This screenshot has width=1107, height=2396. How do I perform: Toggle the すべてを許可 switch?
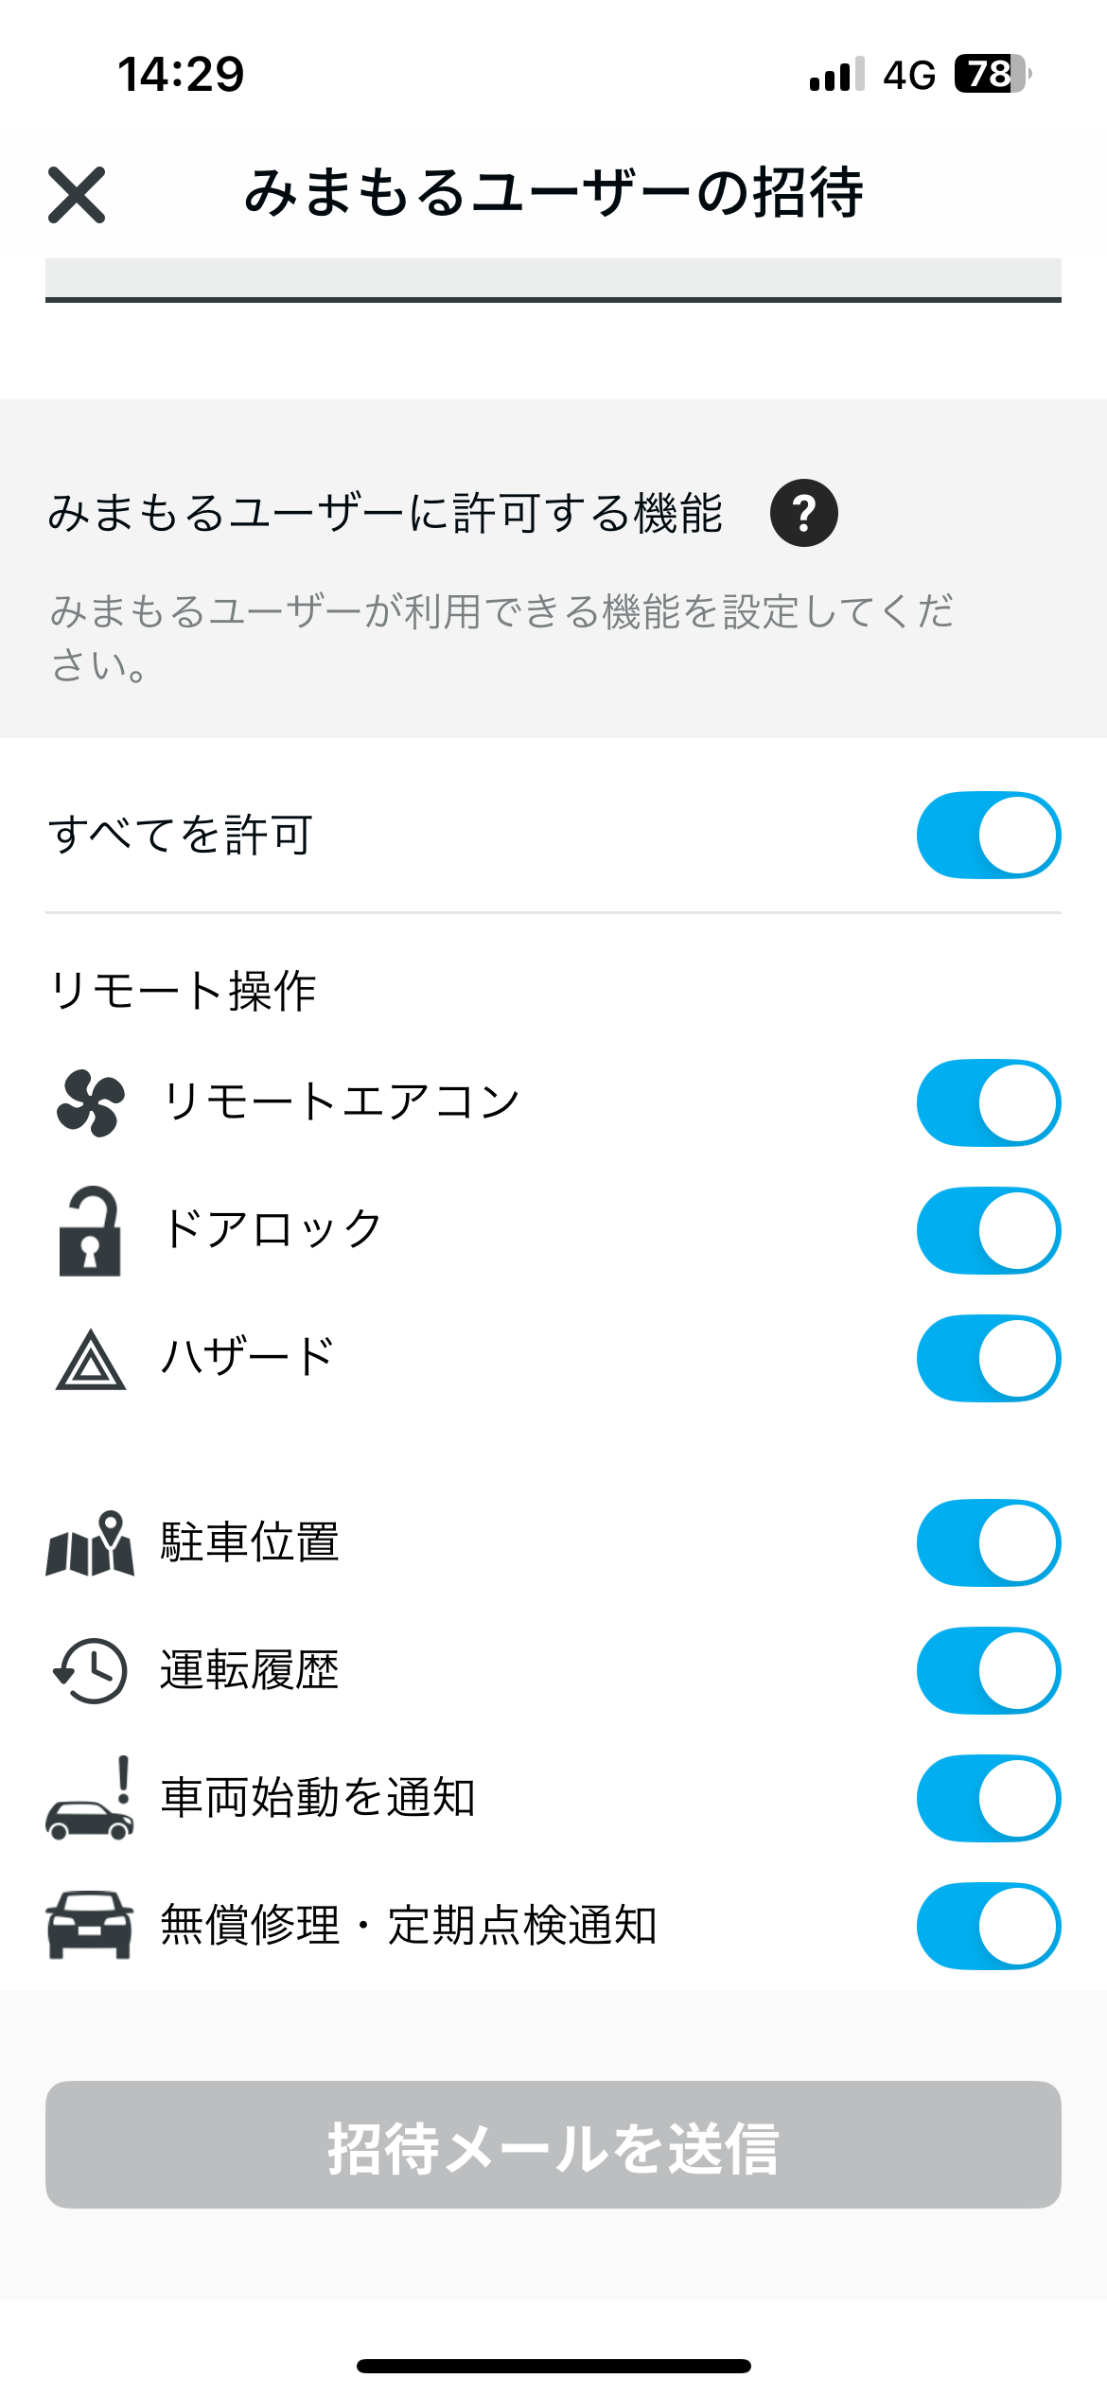point(988,836)
